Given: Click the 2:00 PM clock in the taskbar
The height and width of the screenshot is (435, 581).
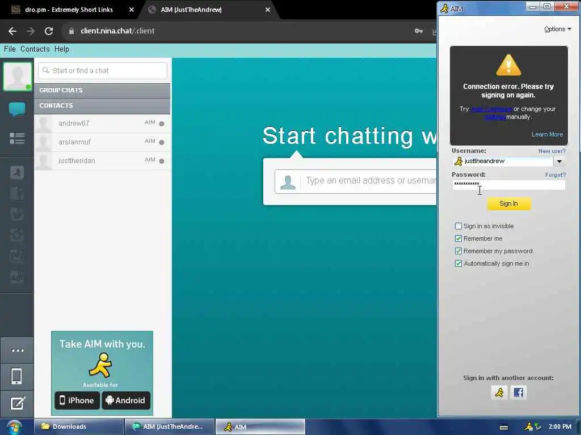Looking at the screenshot, I should pyautogui.click(x=560, y=427).
